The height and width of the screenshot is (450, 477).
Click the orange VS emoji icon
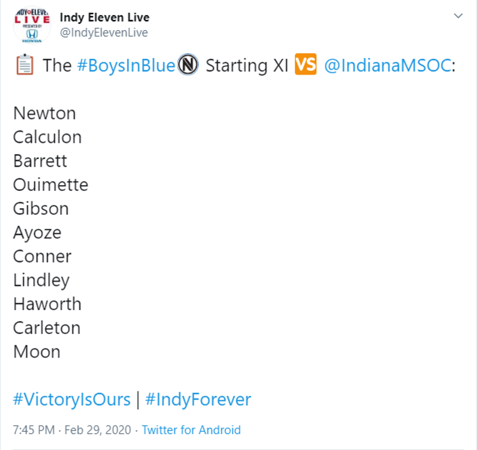click(x=306, y=65)
